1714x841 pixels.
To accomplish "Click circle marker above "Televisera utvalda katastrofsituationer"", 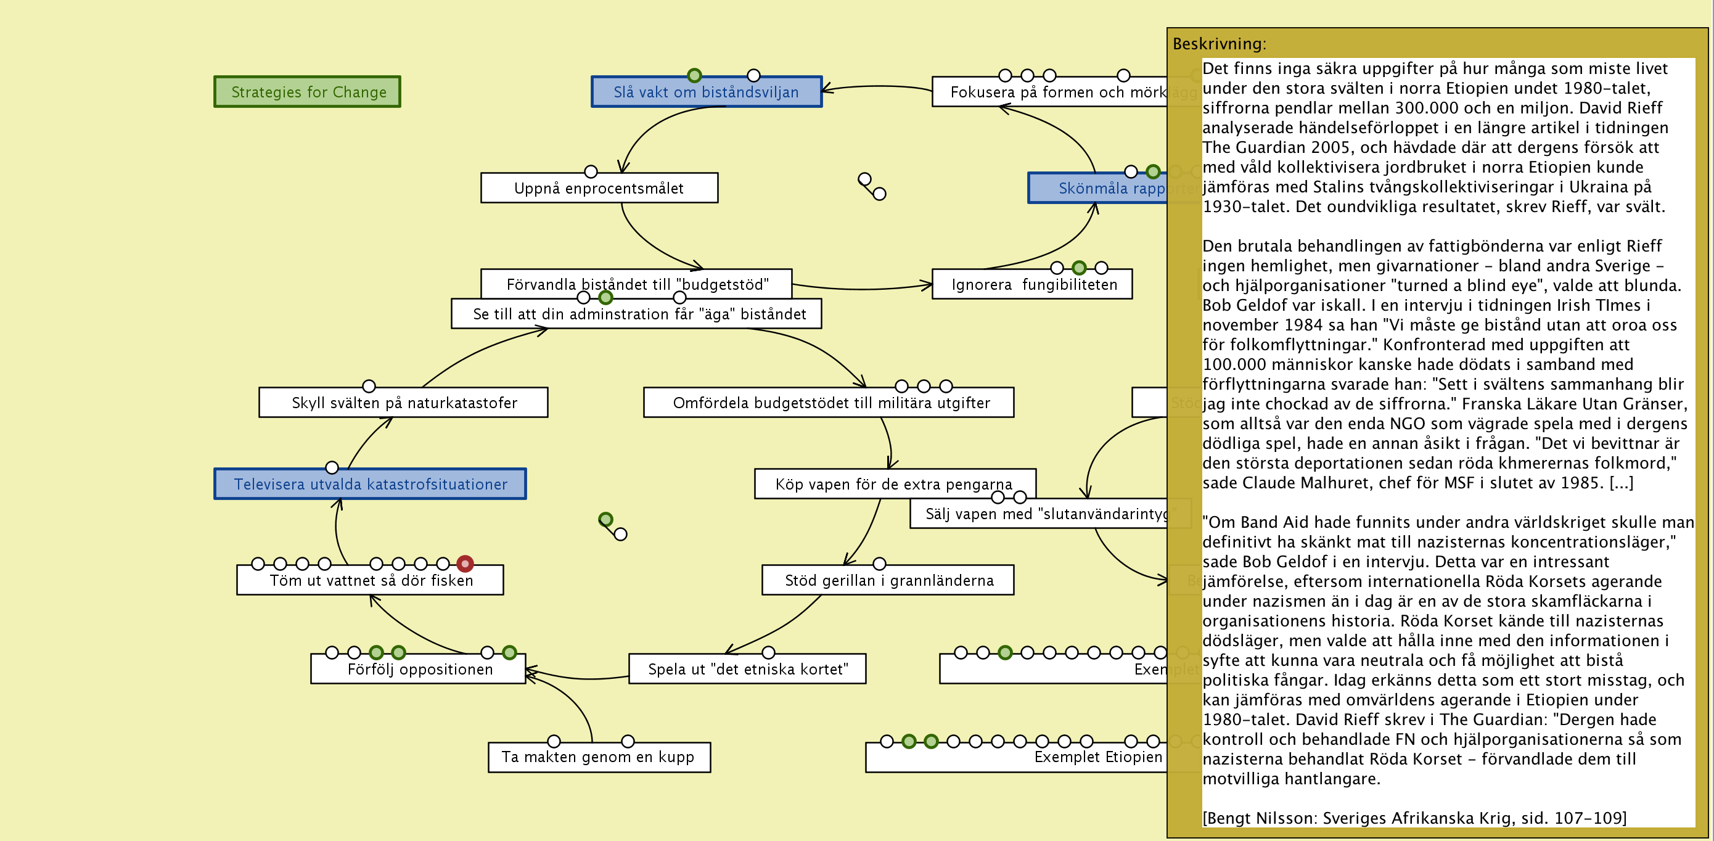I will point(332,467).
